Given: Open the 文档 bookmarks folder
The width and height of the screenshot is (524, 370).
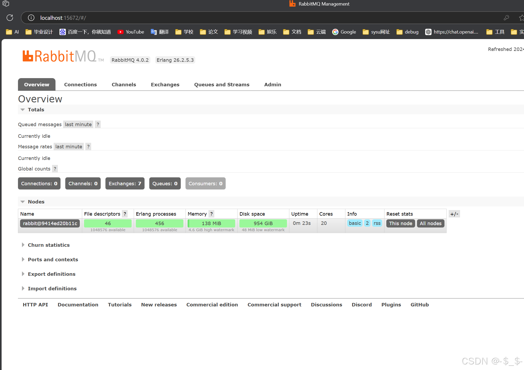Looking at the screenshot, I should tap(292, 32).
